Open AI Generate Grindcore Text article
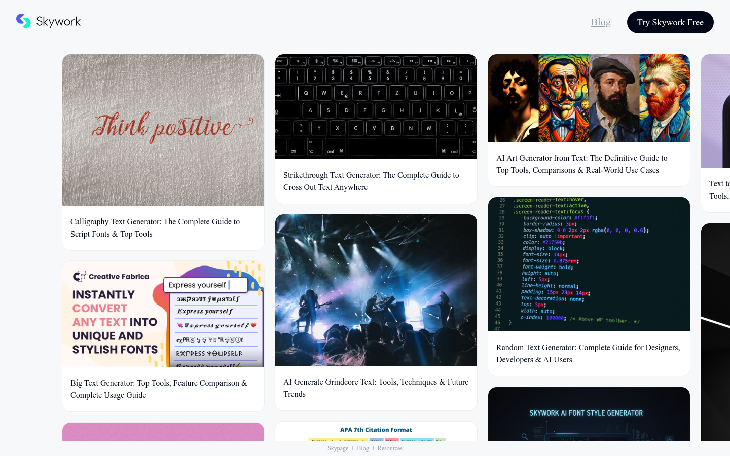This screenshot has height=456, width=730. (x=376, y=388)
